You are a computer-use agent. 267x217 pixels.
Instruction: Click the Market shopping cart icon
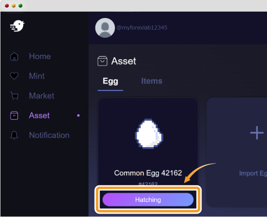[x=14, y=96]
